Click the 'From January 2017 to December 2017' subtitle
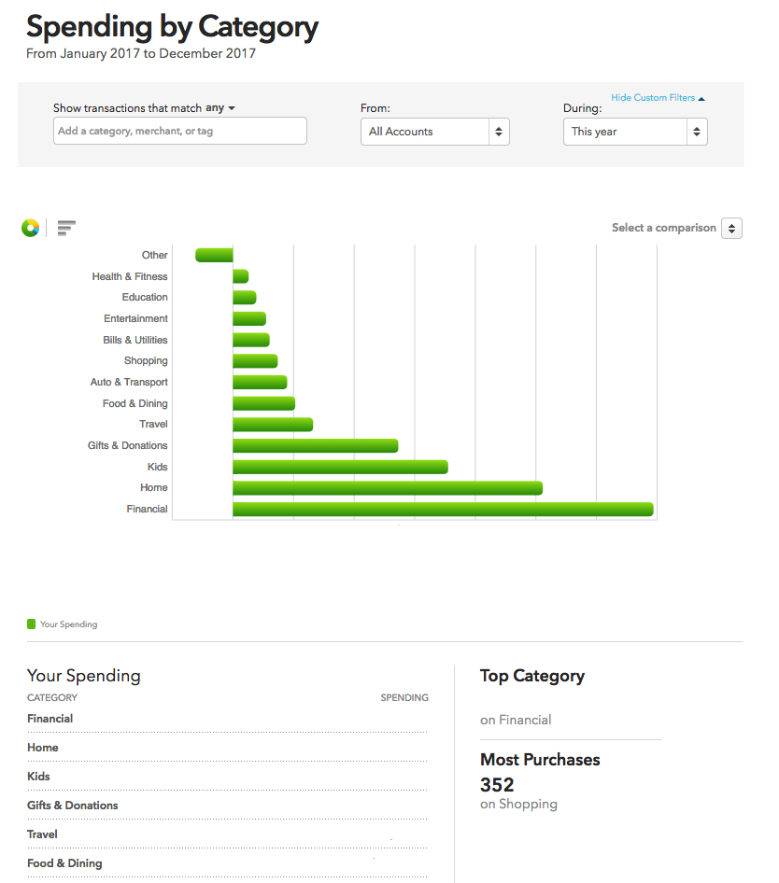Image resolution: width=779 pixels, height=883 pixels. 141,53
